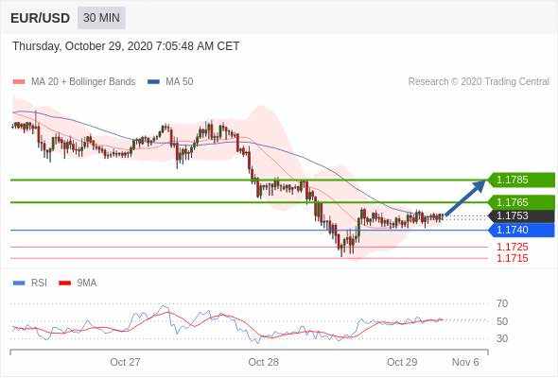Image resolution: width=558 pixels, height=378 pixels.
Task: Toggle the RSI legend swatch
Action: [19, 283]
